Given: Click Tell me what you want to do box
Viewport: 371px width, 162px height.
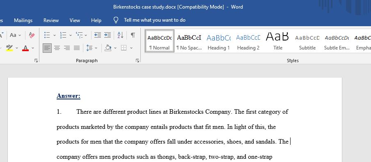Looking at the screenshot, I should pyautogui.click(x=155, y=20).
